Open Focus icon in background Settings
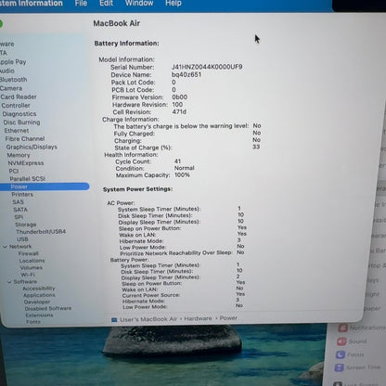This screenshot has height=386, width=386. click(341, 354)
